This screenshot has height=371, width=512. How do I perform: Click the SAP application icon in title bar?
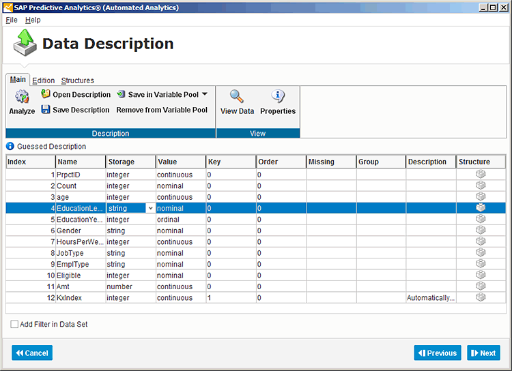[8, 8]
